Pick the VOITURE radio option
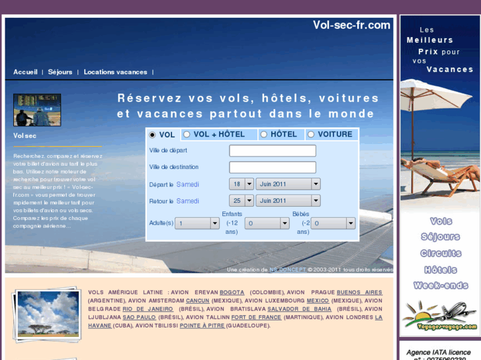This screenshot has height=360, width=481. (x=311, y=134)
